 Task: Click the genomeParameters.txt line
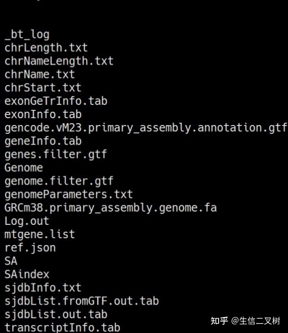pyautogui.click(x=68, y=194)
